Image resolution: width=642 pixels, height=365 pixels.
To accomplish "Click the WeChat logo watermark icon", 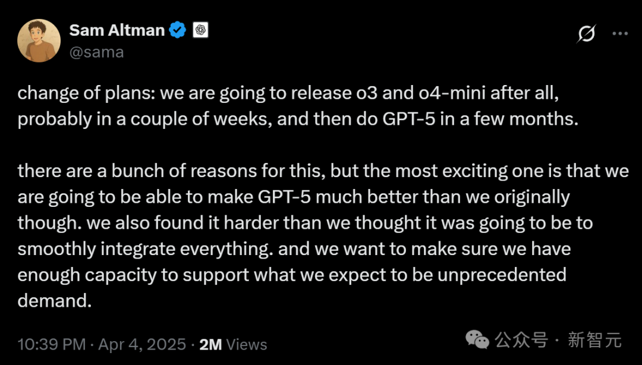I will [x=477, y=340].
